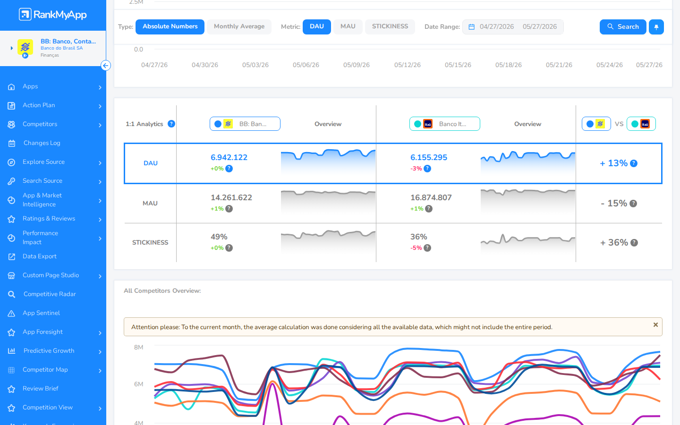Click the help icon next to + 36%
The image size is (680, 425).
pos(634,243)
